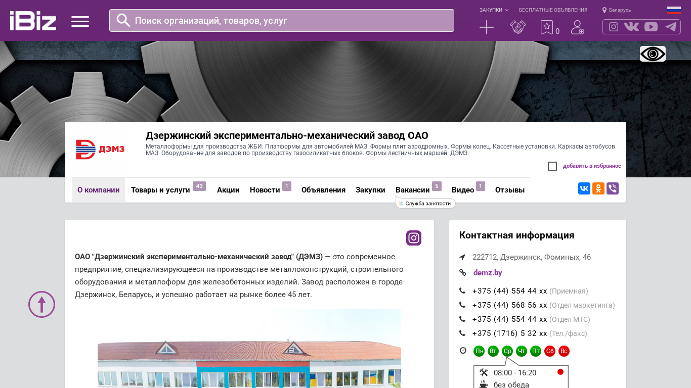Check the "добавить в избранное" checkbox
Viewport: 691px width, 388px height.
click(x=552, y=166)
